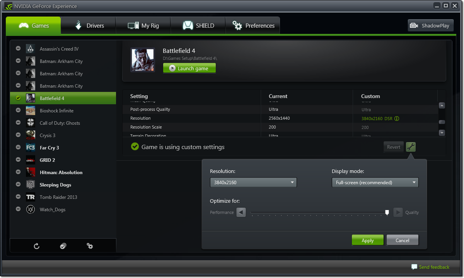Toggle status circle beside Bioshock Infinite
Viewport: 464px width, 278px height.
pos(18,110)
